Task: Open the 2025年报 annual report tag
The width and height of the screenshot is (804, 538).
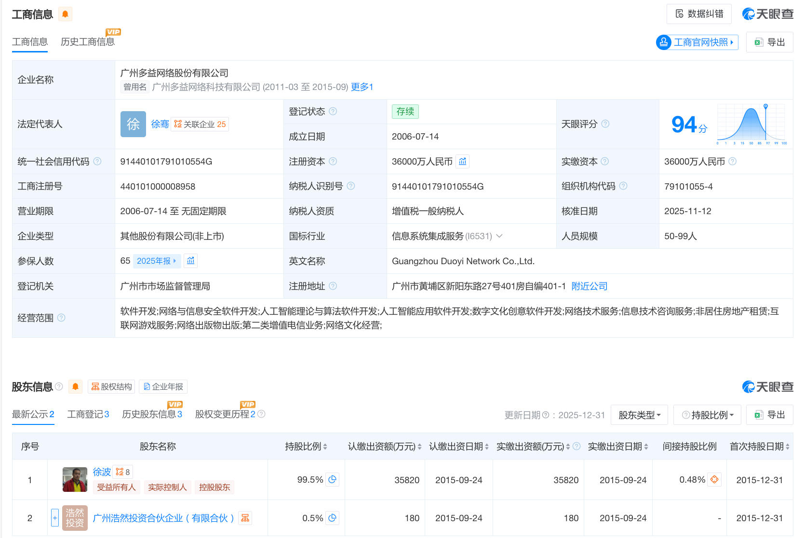Action: tap(156, 261)
